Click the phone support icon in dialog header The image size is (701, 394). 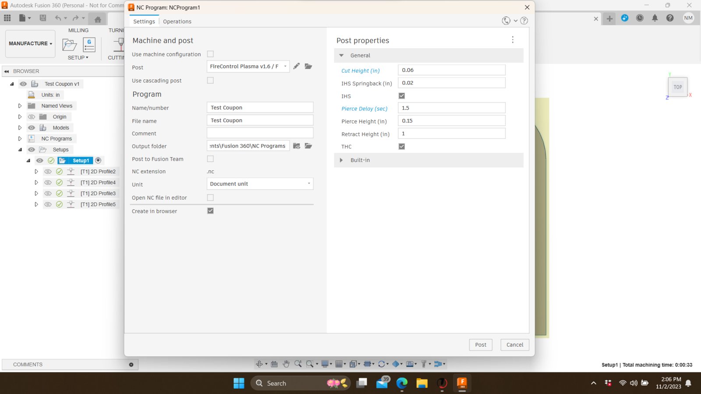point(506,21)
